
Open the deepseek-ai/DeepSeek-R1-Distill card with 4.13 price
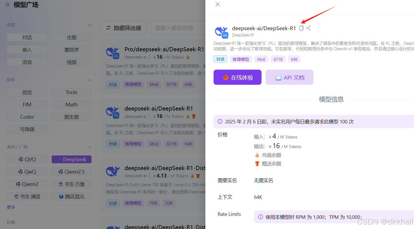tap(165, 168)
